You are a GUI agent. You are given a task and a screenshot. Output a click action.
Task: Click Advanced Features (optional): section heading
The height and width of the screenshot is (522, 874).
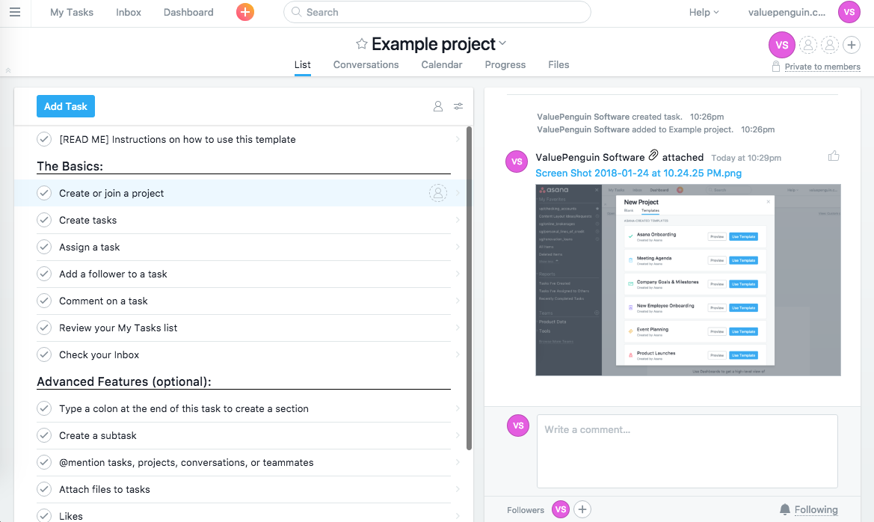click(124, 381)
